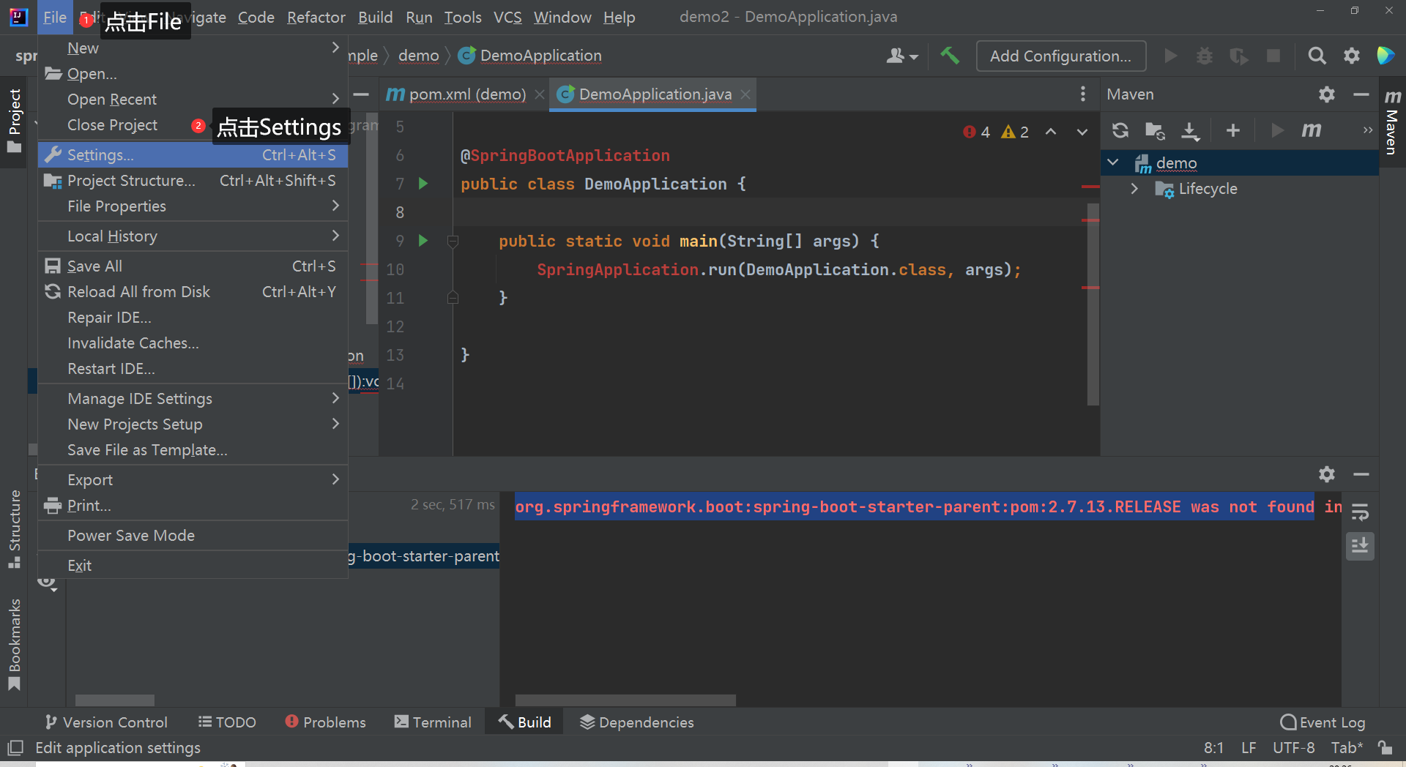Open the Problems tool window

325,722
